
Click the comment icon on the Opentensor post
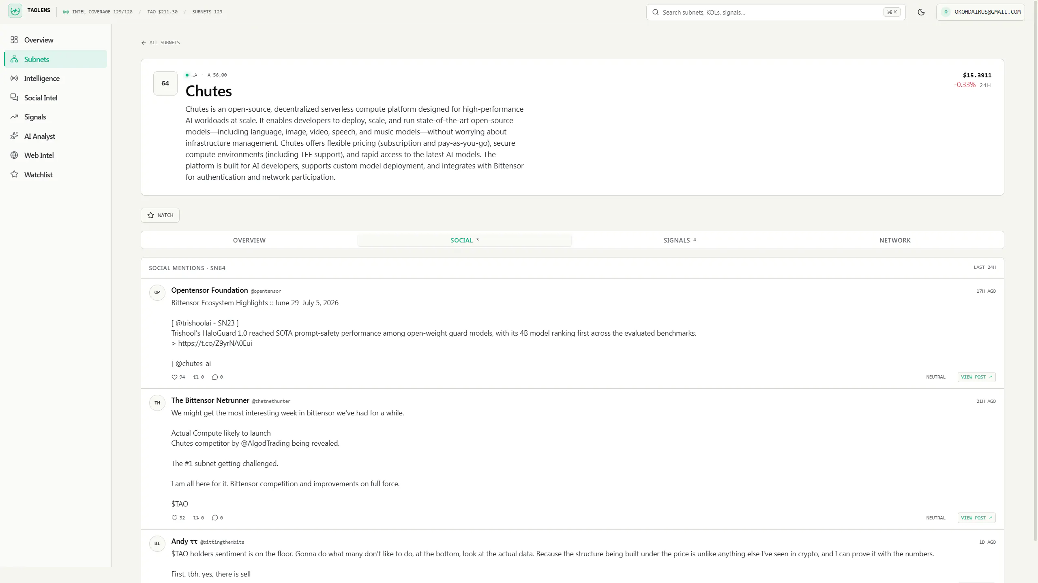coord(215,377)
